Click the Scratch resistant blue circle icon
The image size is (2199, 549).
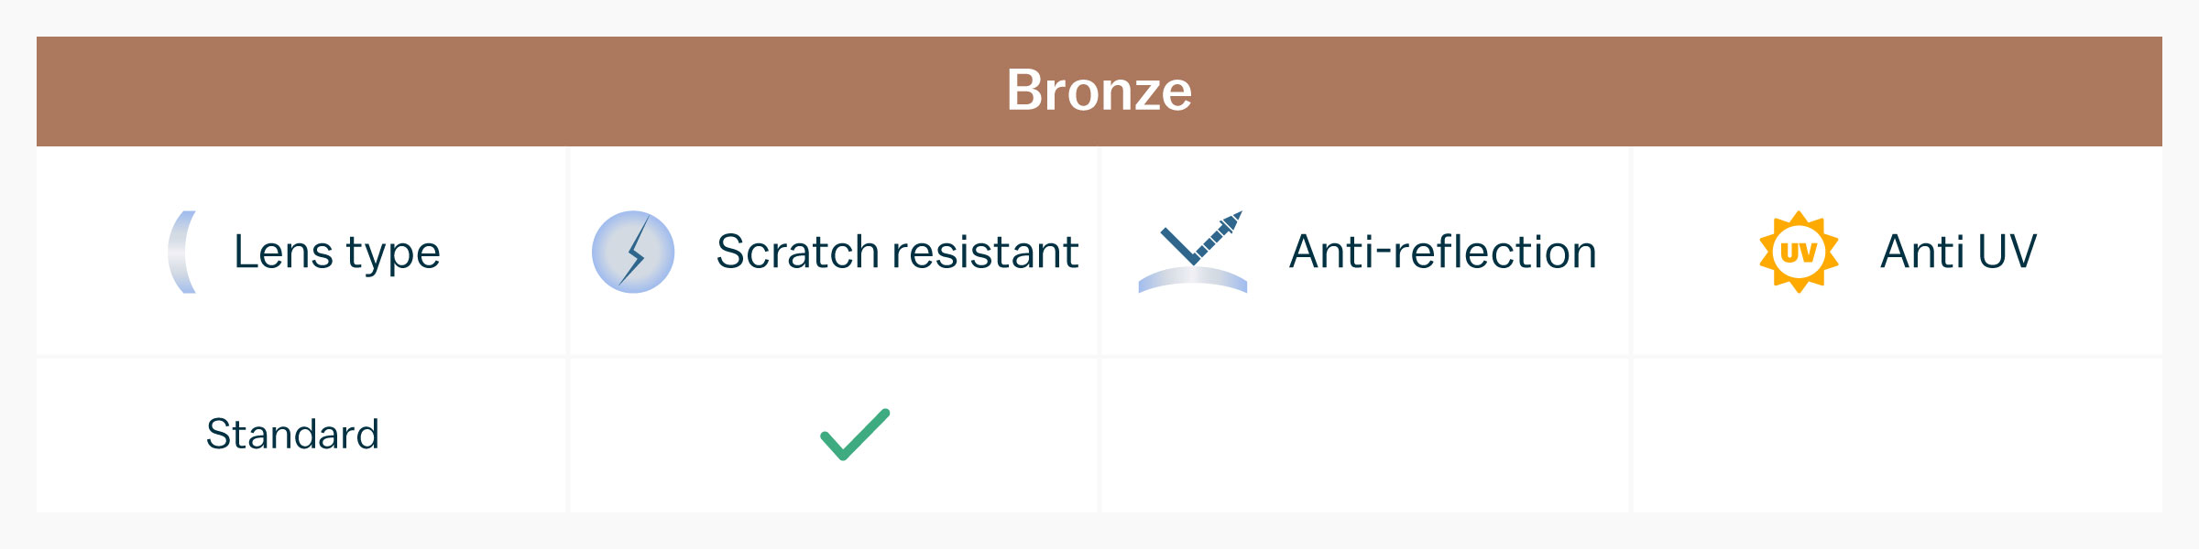(633, 252)
